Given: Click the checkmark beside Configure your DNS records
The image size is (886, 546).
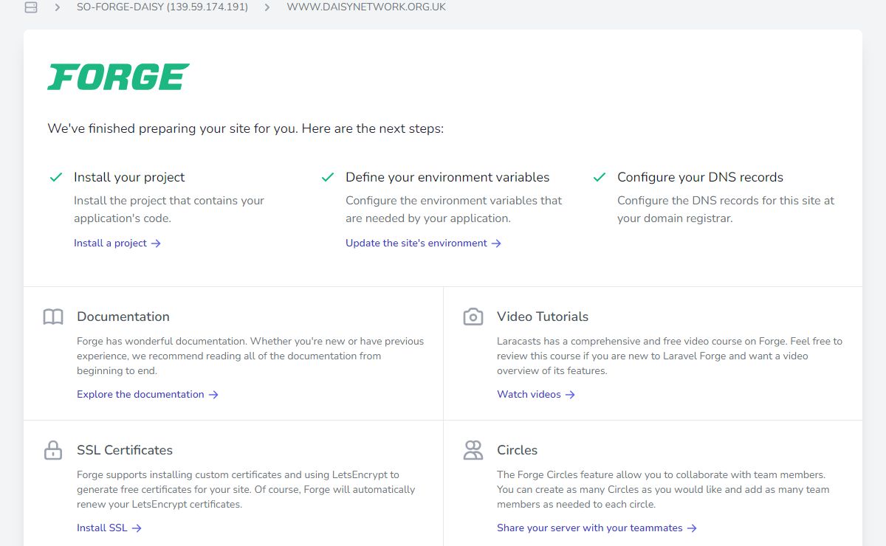Looking at the screenshot, I should click(x=600, y=177).
